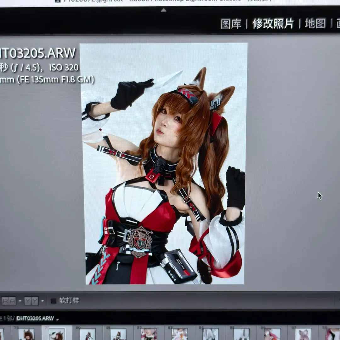The image size is (340, 340).
Task: Switch to the 地图 (Map) module
Action: [x=315, y=23]
